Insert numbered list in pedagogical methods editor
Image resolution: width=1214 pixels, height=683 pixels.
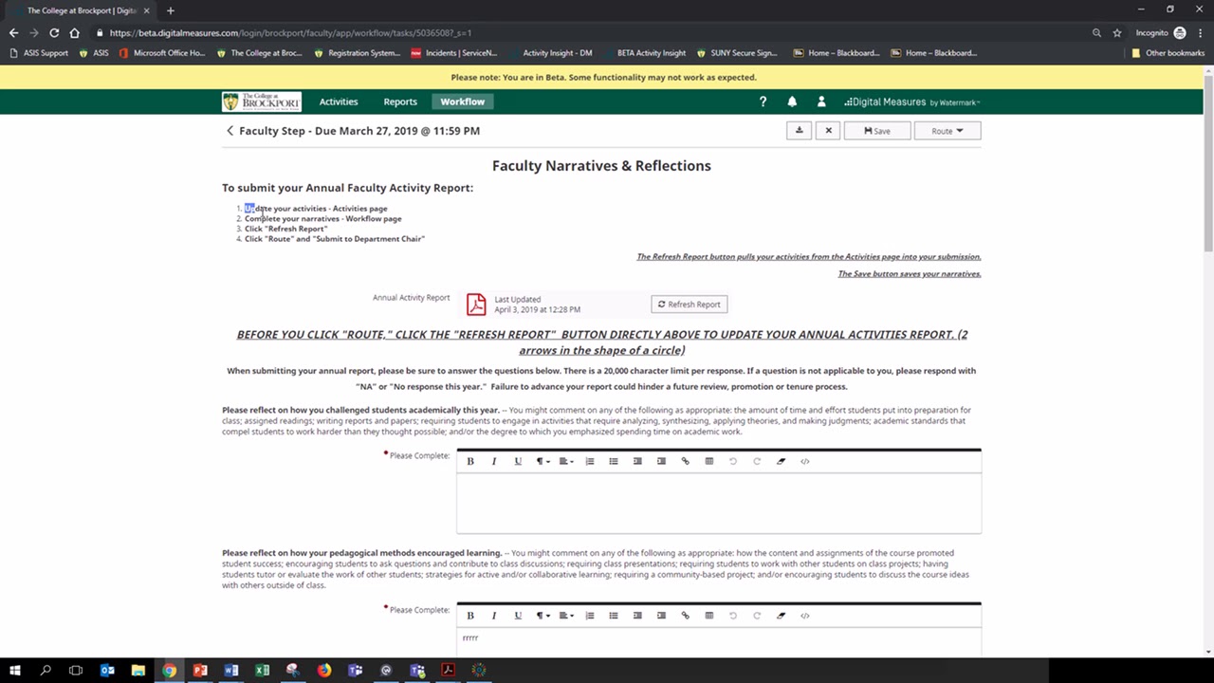click(590, 616)
